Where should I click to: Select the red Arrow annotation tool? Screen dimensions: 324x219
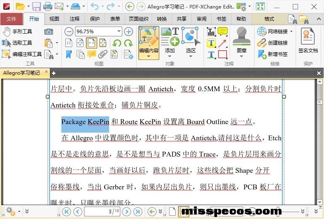click(222, 43)
